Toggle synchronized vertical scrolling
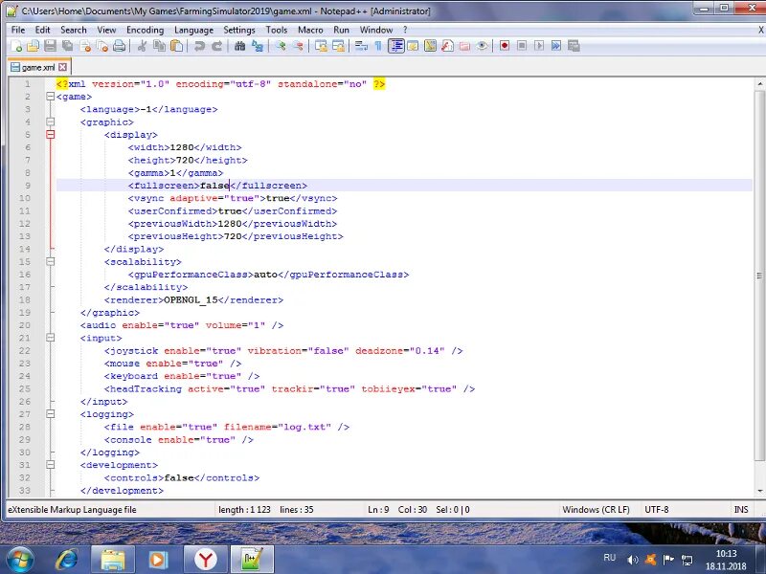 coord(321,46)
